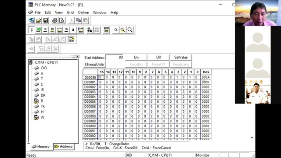Viewport: 281px width, 158px height.
Task: Toggle bit 1 cell of D00080
Action: tap(191, 77)
